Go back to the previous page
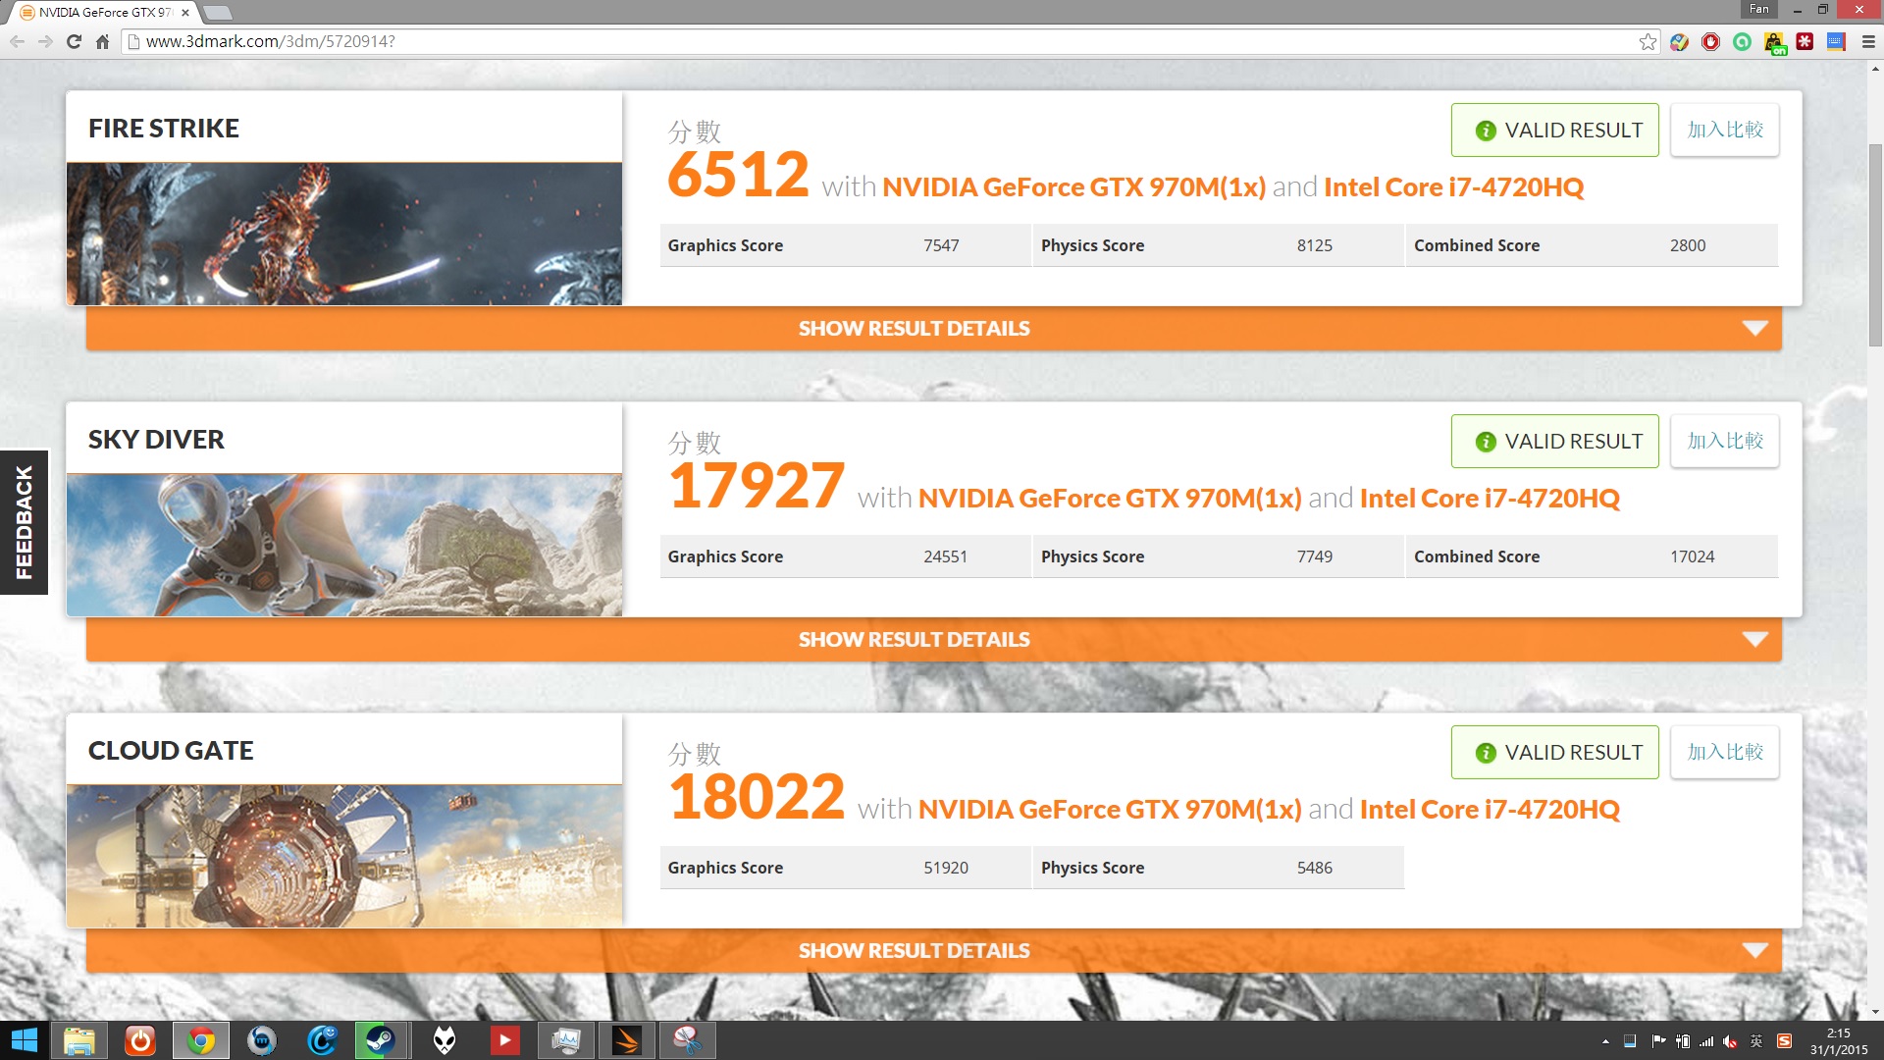Screen dimensions: 1884x1060 pos(17,41)
